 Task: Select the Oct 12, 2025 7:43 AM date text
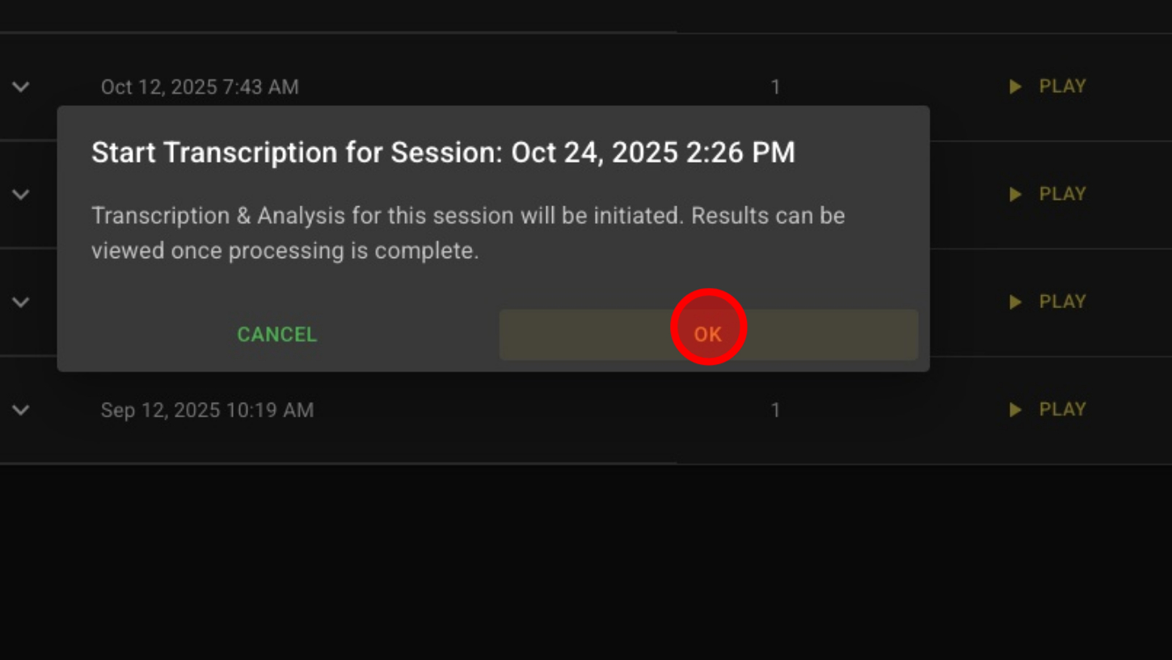pyautogui.click(x=200, y=87)
